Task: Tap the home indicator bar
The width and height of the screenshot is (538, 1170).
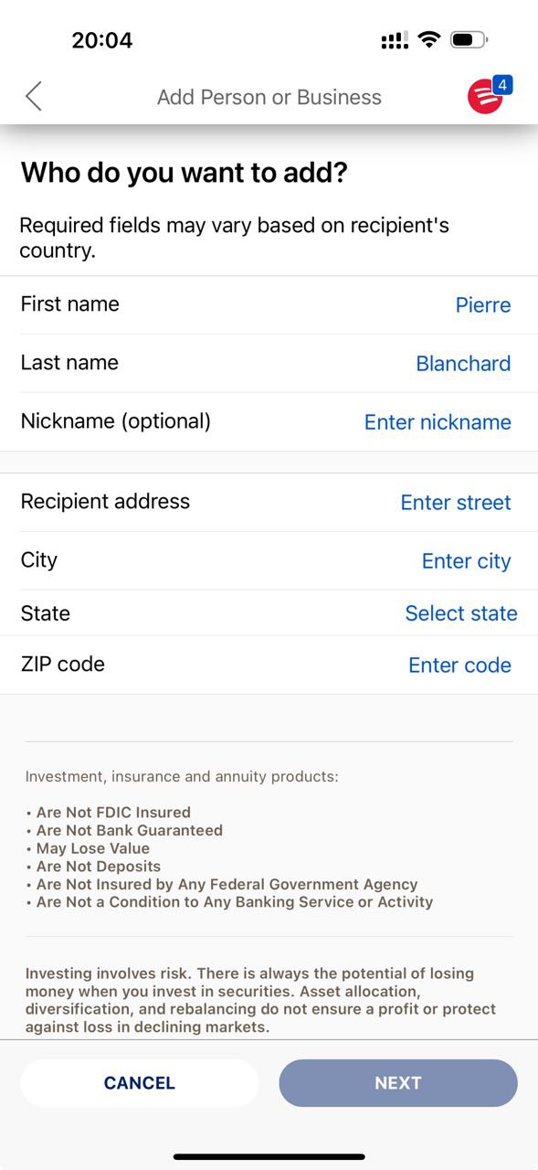Action: (269, 1157)
